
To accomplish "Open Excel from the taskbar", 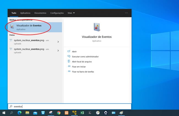I will pyautogui.click(x=82, y=113).
